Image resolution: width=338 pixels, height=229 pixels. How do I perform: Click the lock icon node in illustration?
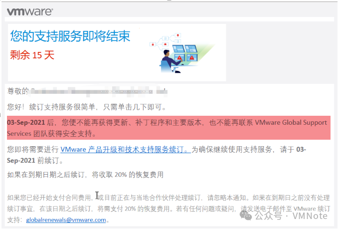click(153, 44)
